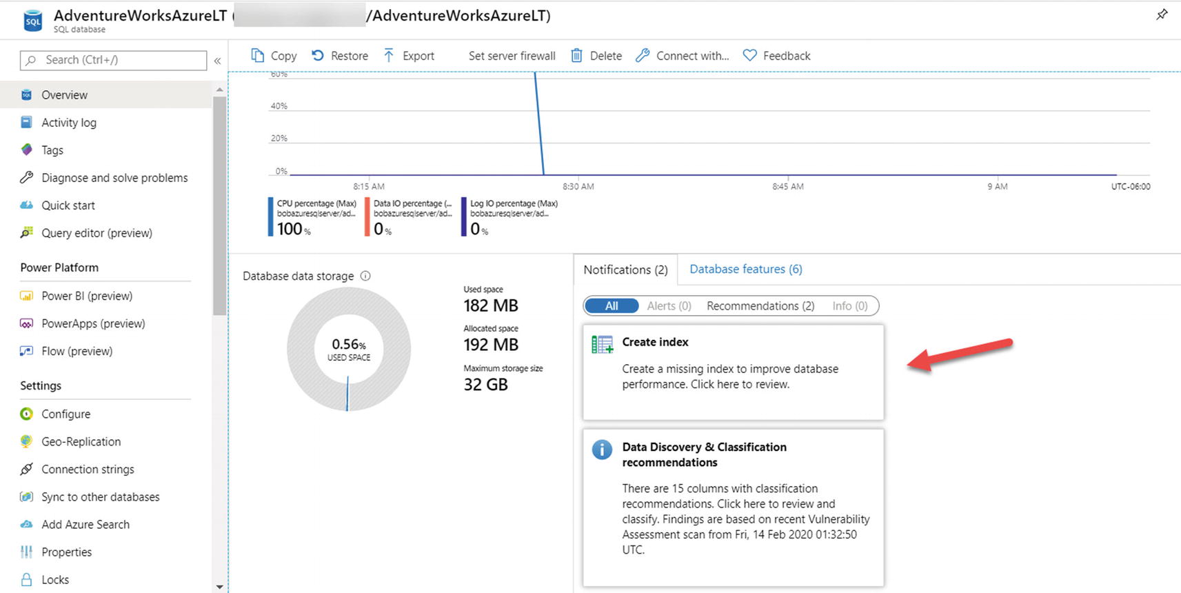The image size is (1181, 593).
Task: Click the Delete trash icon
Action: 576,55
